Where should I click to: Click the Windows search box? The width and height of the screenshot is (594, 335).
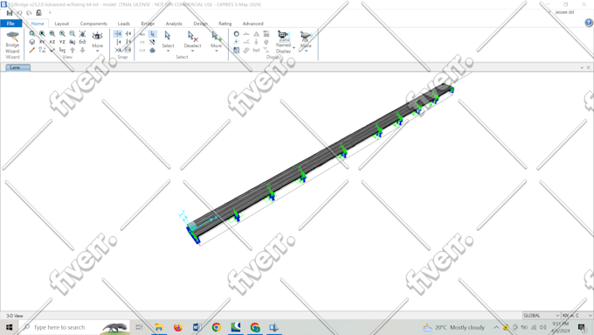click(74, 327)
